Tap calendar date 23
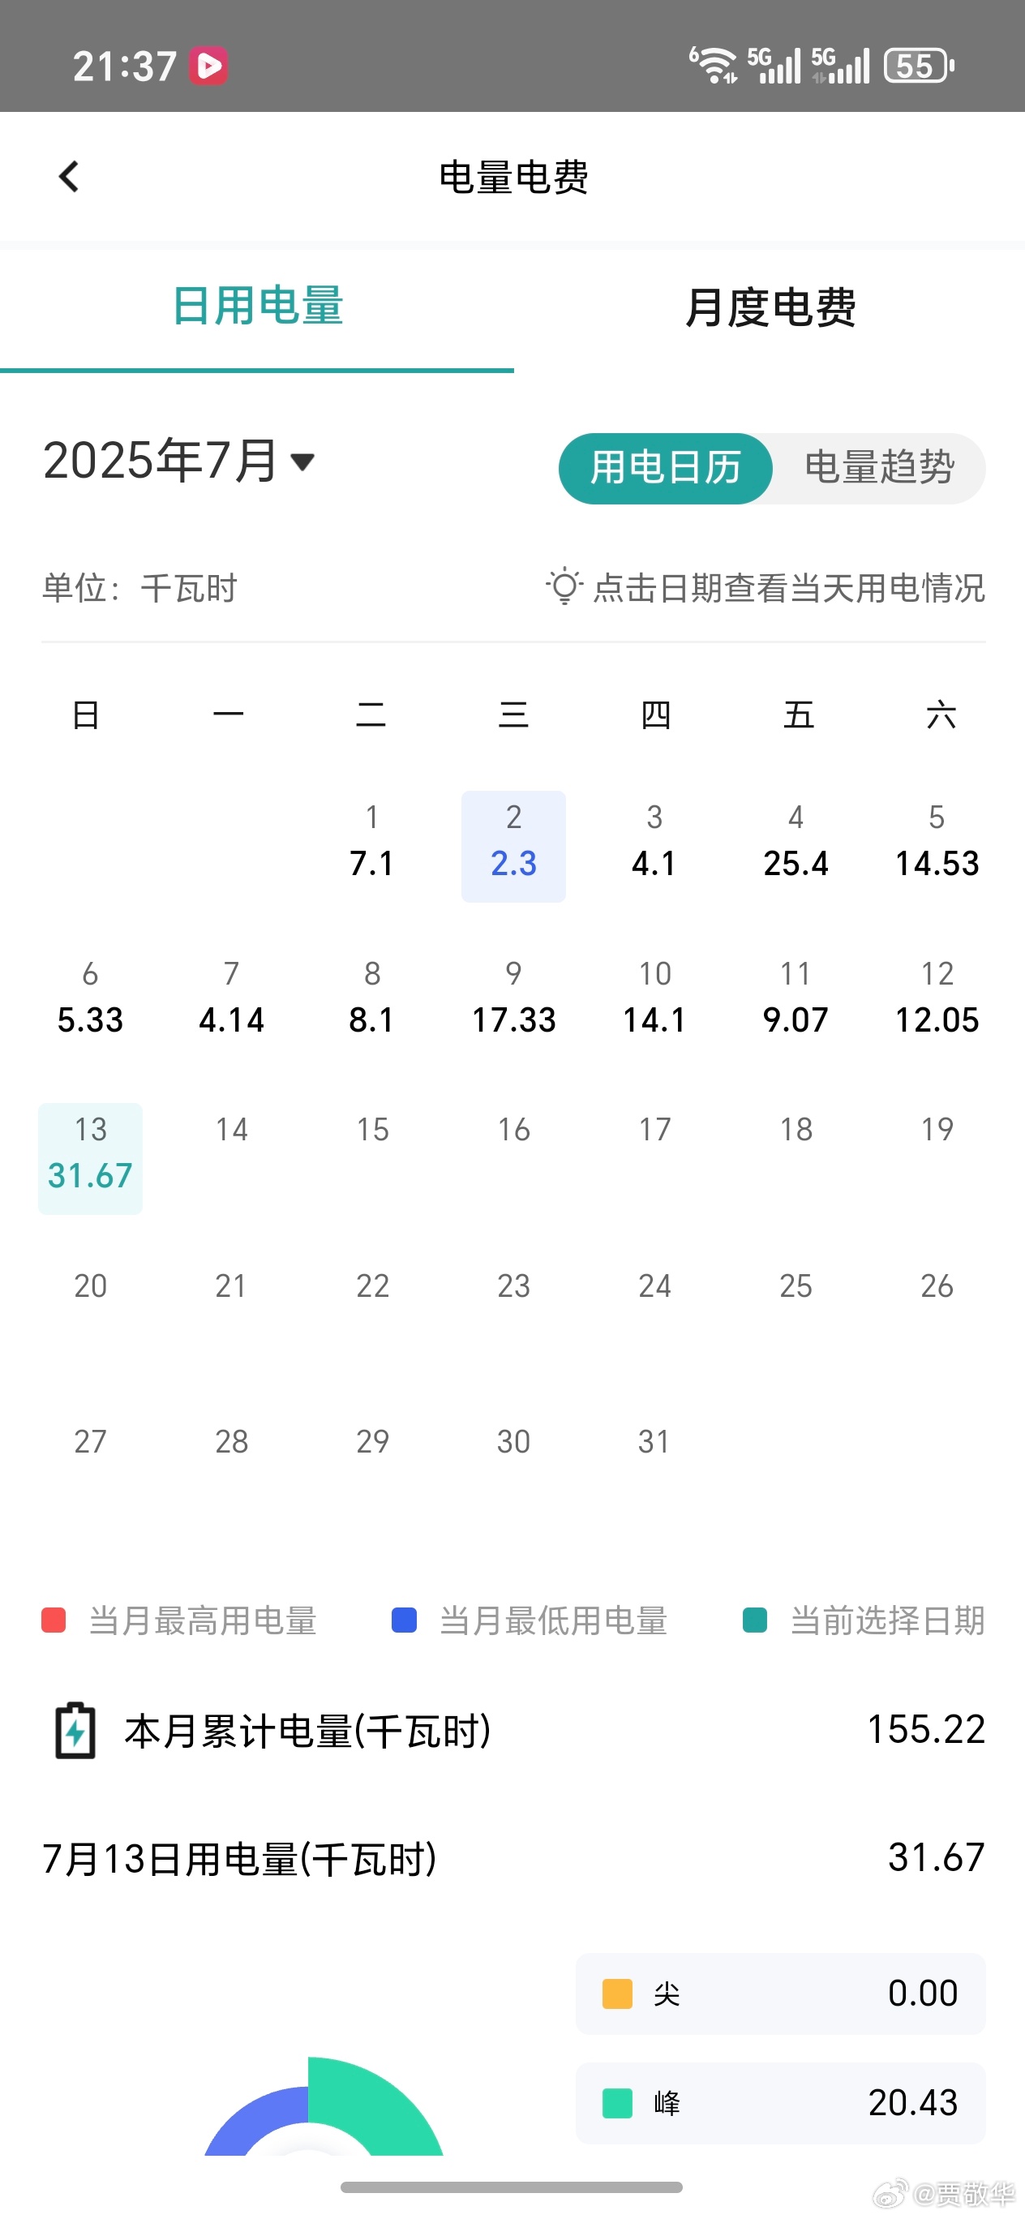 pos(513,1286)
